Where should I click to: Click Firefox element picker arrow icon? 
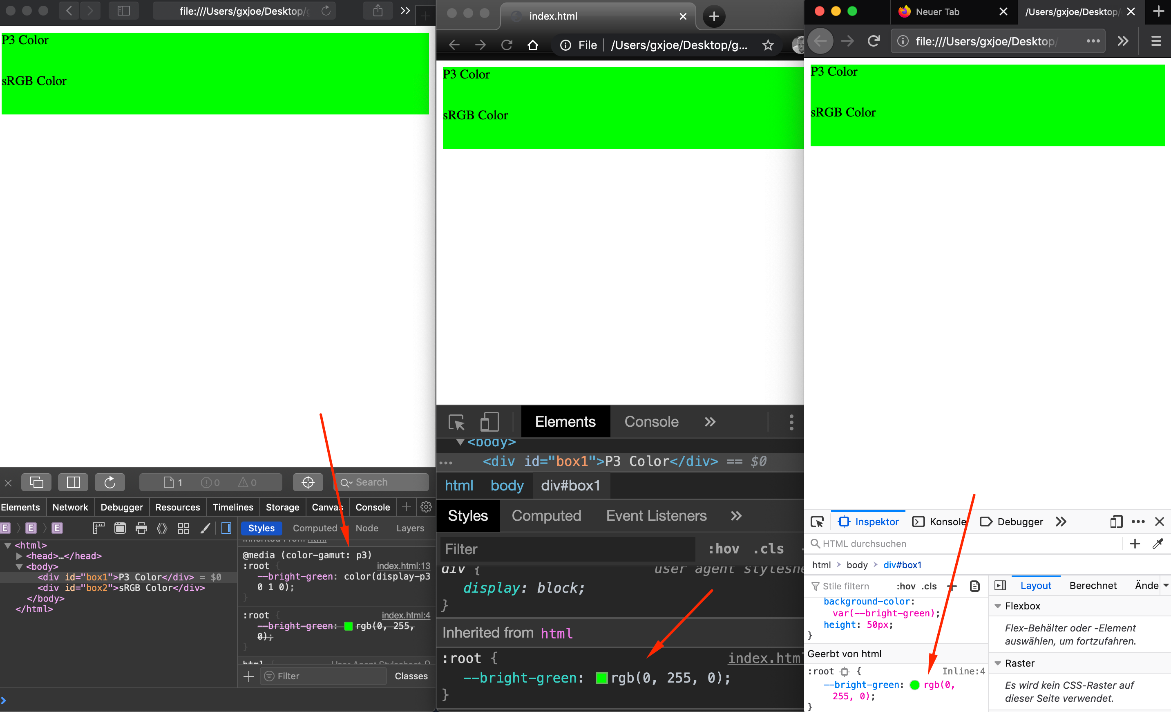(x=817, y=522)
